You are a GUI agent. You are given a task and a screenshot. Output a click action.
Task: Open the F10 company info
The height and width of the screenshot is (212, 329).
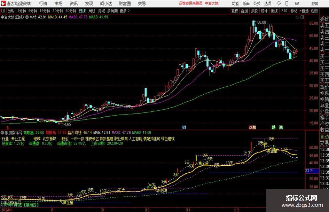pyautogui.click(x=284, y=11)
